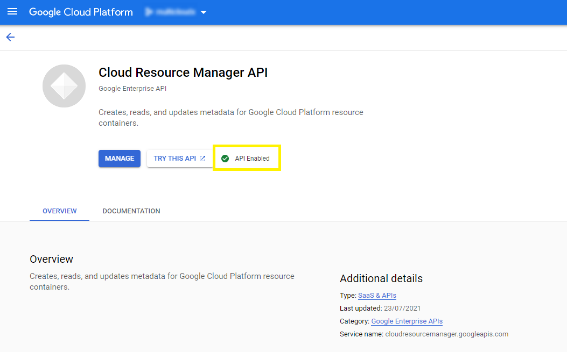Go back using the left arrow
Viewport: 567px width, 352px height.
click(10, 37)
